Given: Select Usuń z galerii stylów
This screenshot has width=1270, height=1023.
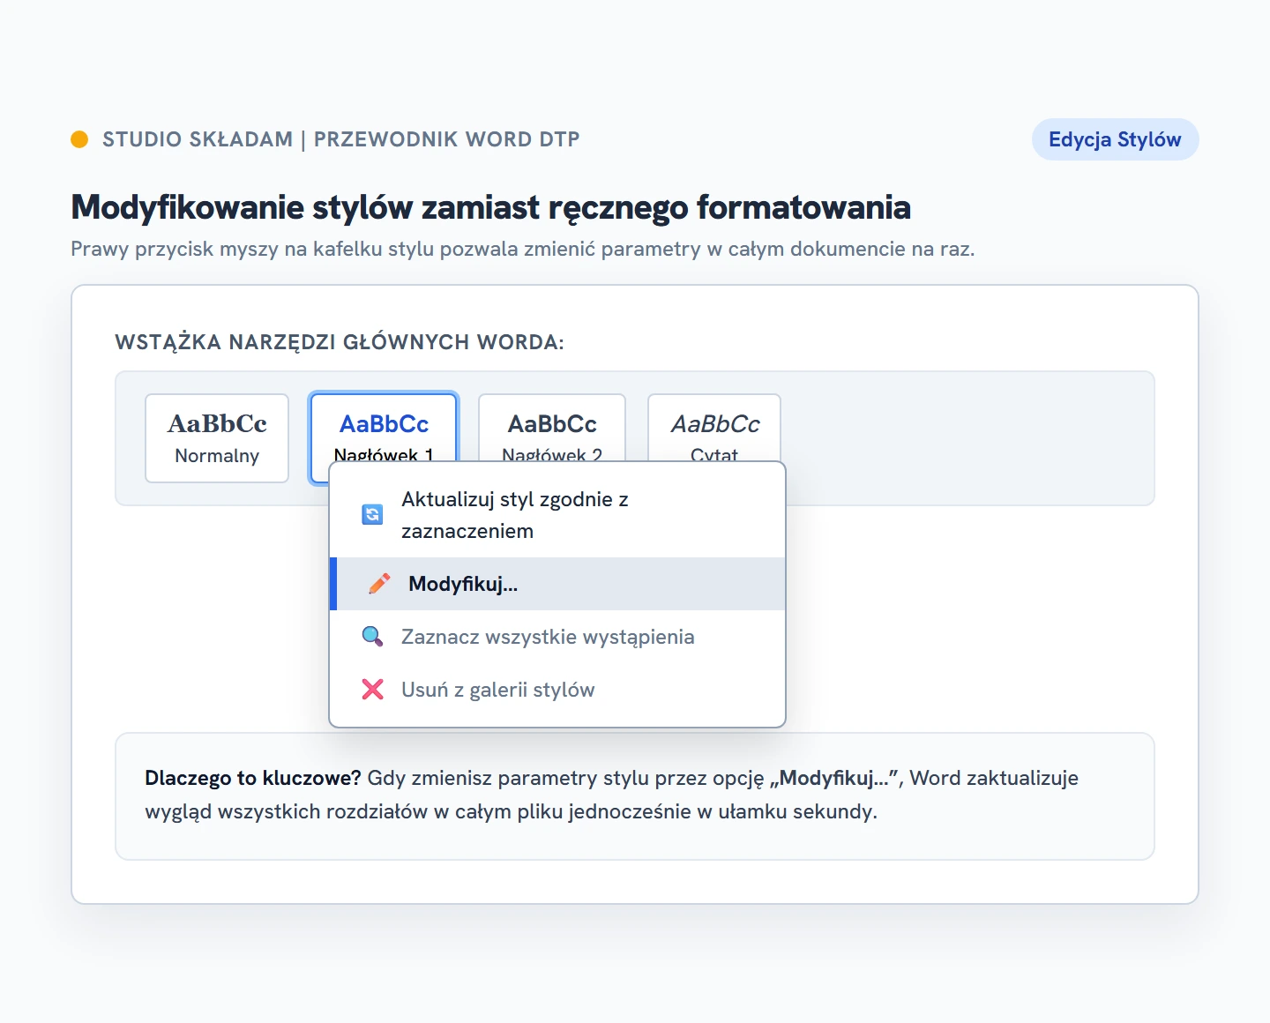Looking at the screenshot, I should tap(557, 690).
